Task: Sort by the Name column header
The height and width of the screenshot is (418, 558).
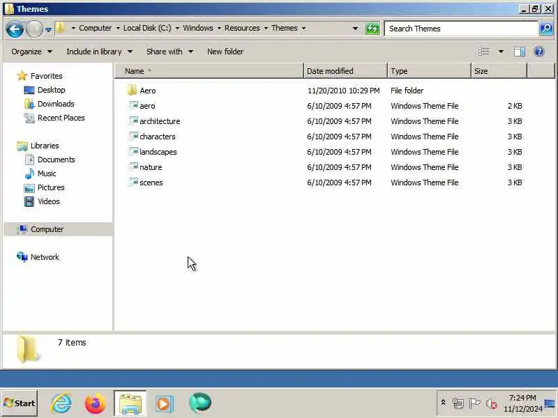Action: point(209,71)
